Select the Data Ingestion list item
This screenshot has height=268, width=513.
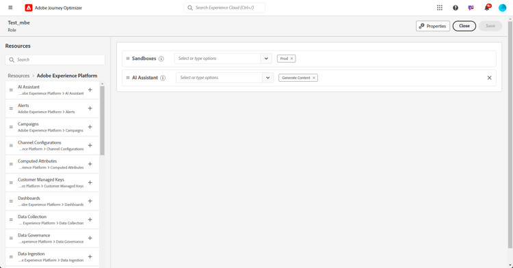(53, 257)
